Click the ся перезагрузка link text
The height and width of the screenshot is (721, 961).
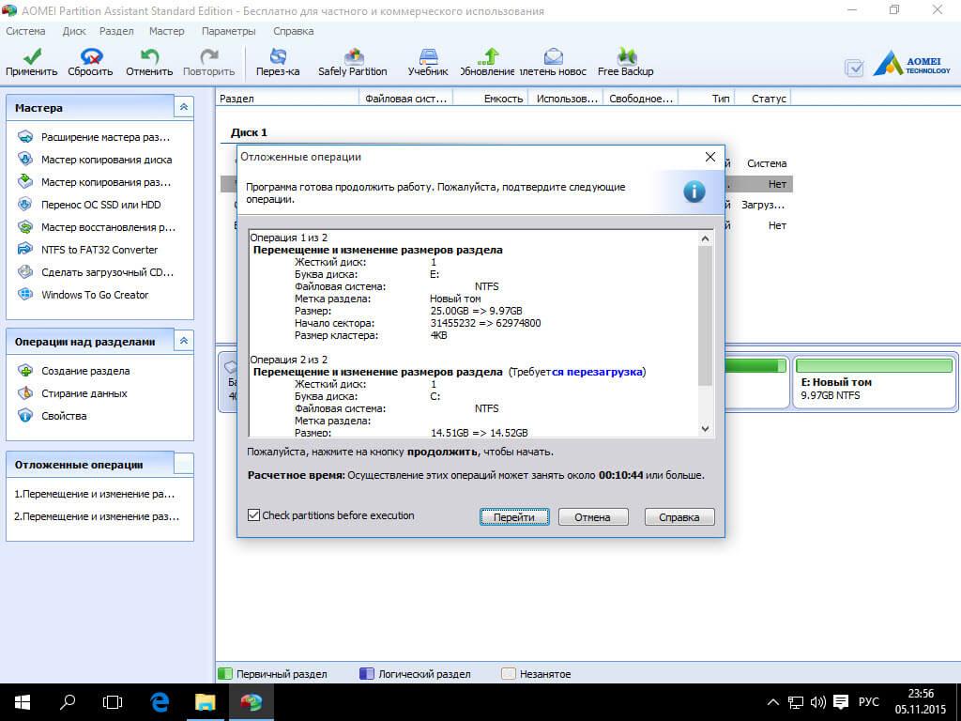pyautogui.click(x=597, y=372)
